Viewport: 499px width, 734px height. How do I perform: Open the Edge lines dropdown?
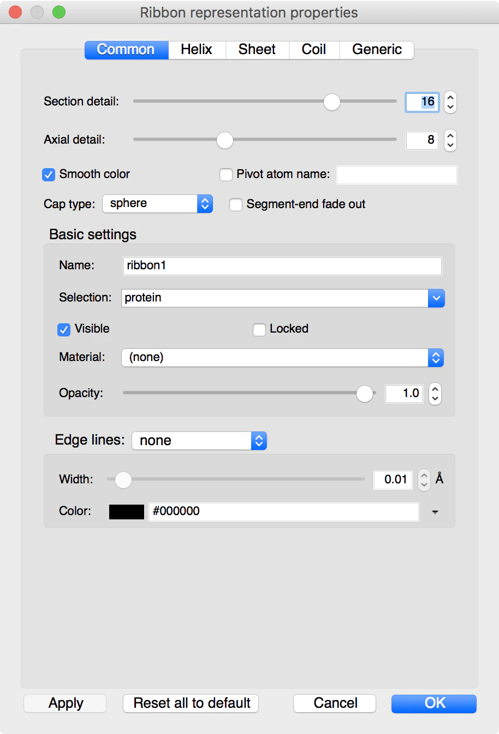click(199, 441)
